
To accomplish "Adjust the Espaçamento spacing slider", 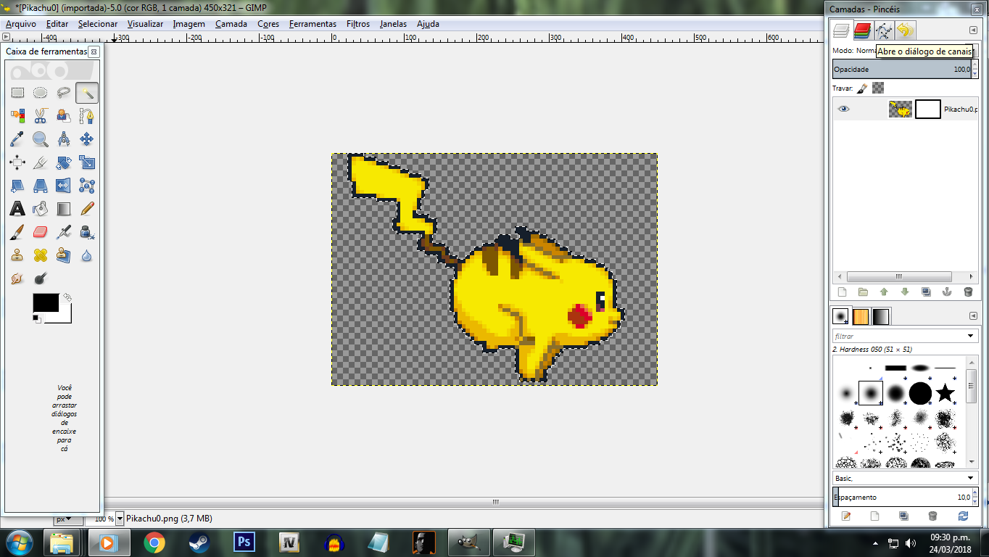I will tap(901, 498).
